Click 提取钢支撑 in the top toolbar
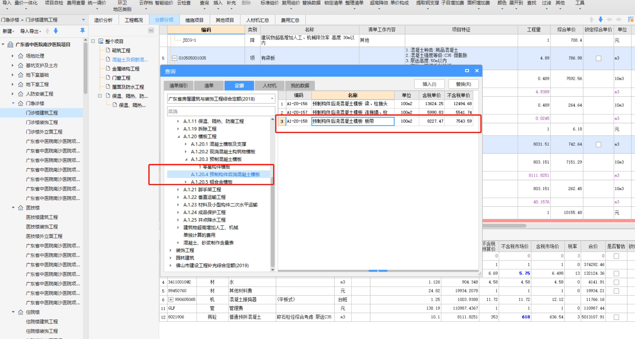 coord(428,3)
